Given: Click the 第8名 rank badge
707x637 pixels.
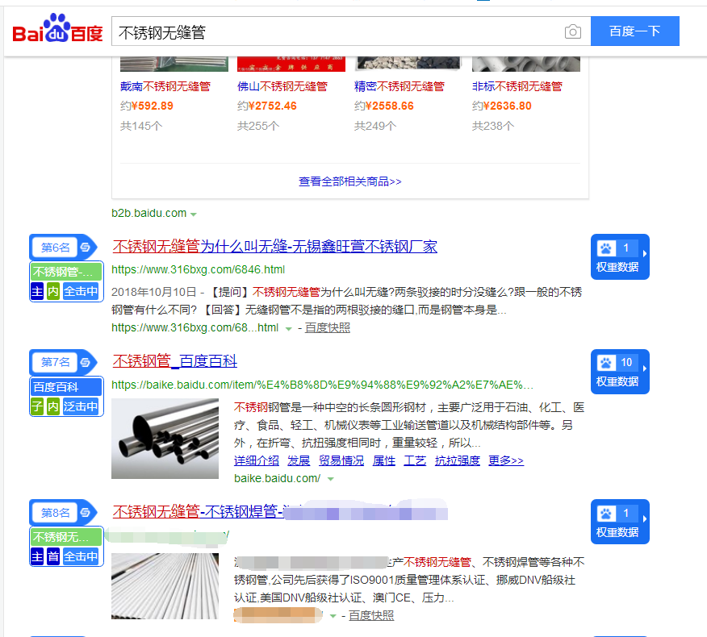Looking at the screenshot, I should click(x=56, y=513).
